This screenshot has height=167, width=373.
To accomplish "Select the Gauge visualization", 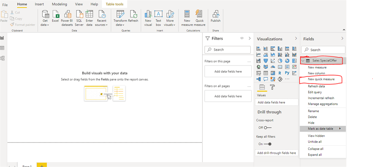I will click(x=273, y=67).
